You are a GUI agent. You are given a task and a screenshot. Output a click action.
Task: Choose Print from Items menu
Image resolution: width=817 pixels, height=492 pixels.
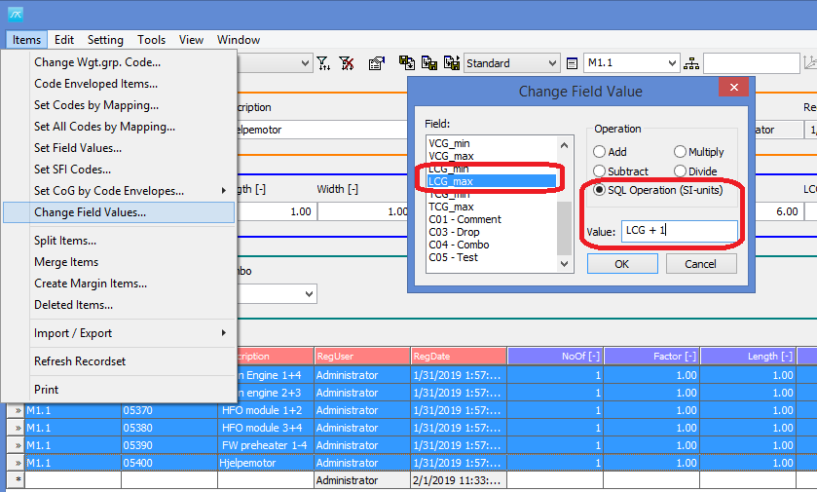click(x=119, y=390)
